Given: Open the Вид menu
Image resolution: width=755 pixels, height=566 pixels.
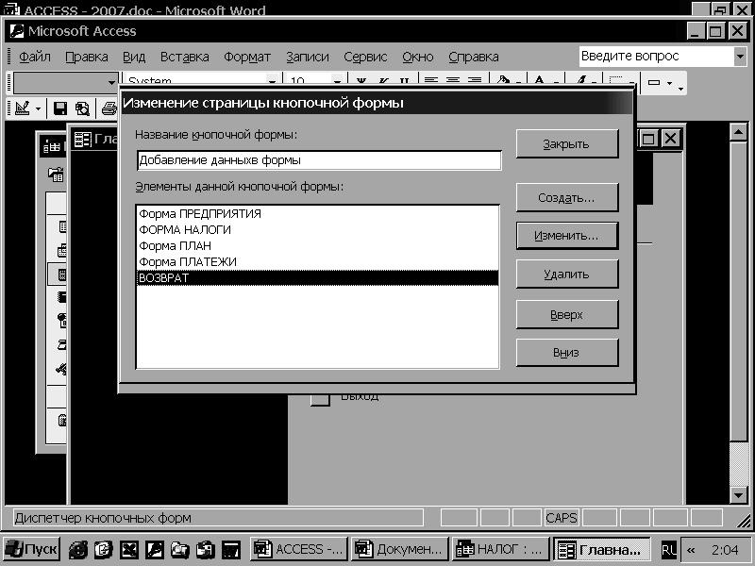Looking at the screenshot, I should (x=134, y=57).
